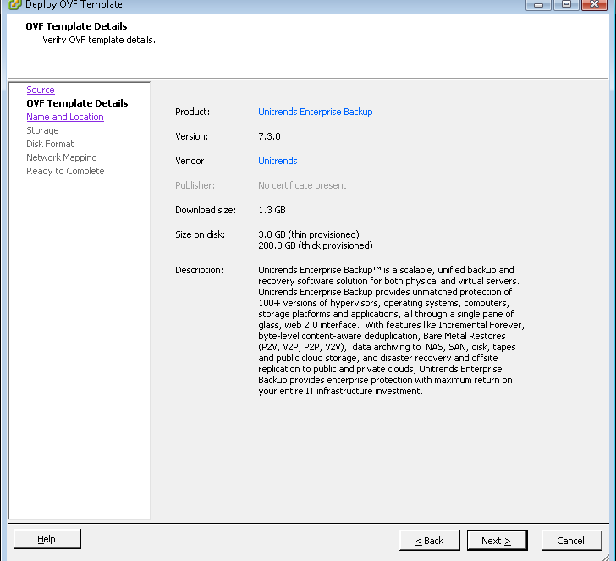The image size is (616, 561).
Task: Click the '3.8 GB (thin provisioned)' text
Action: click(309, 234)
